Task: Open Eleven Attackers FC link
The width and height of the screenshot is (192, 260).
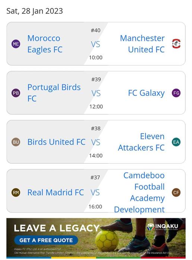Action: (x=141, y=142)
